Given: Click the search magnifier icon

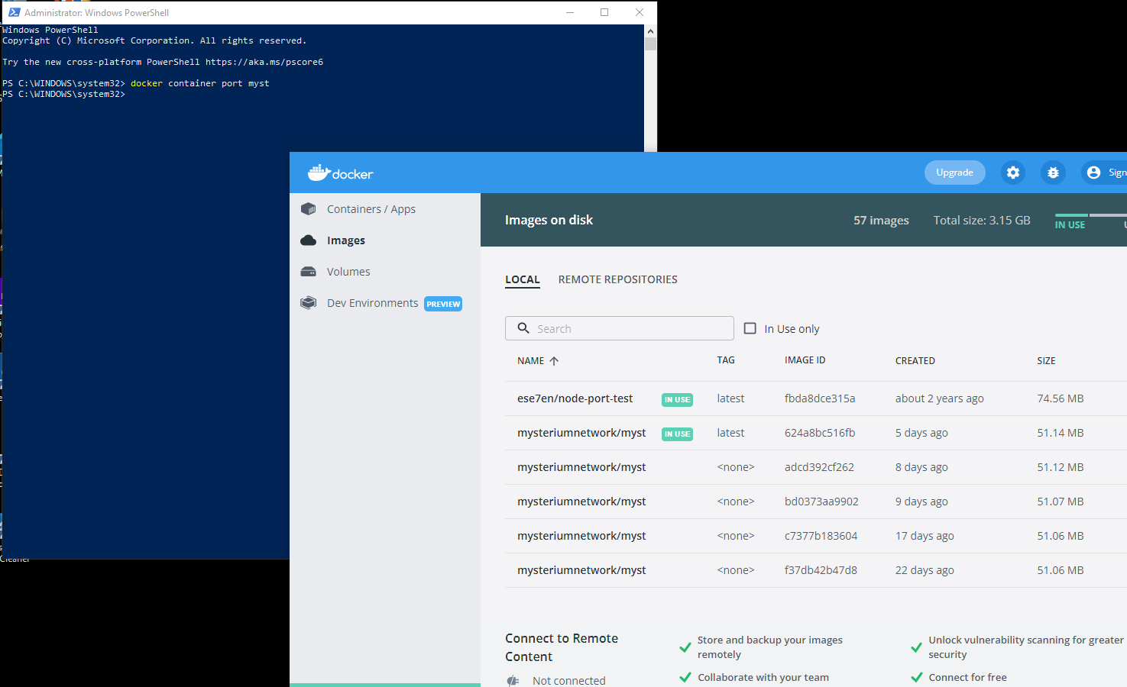Looking at the screenshot, I should 523,328.
